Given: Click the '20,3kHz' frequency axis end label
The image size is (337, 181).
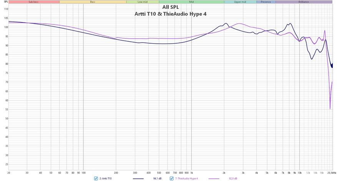Looking at the screenshot, I should click(332, 173).
